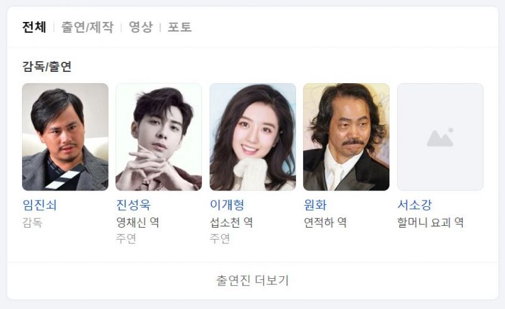The height and width of the screenshot is (309, 505).
Task: Open the 서소강 name link
Action: 415,205
